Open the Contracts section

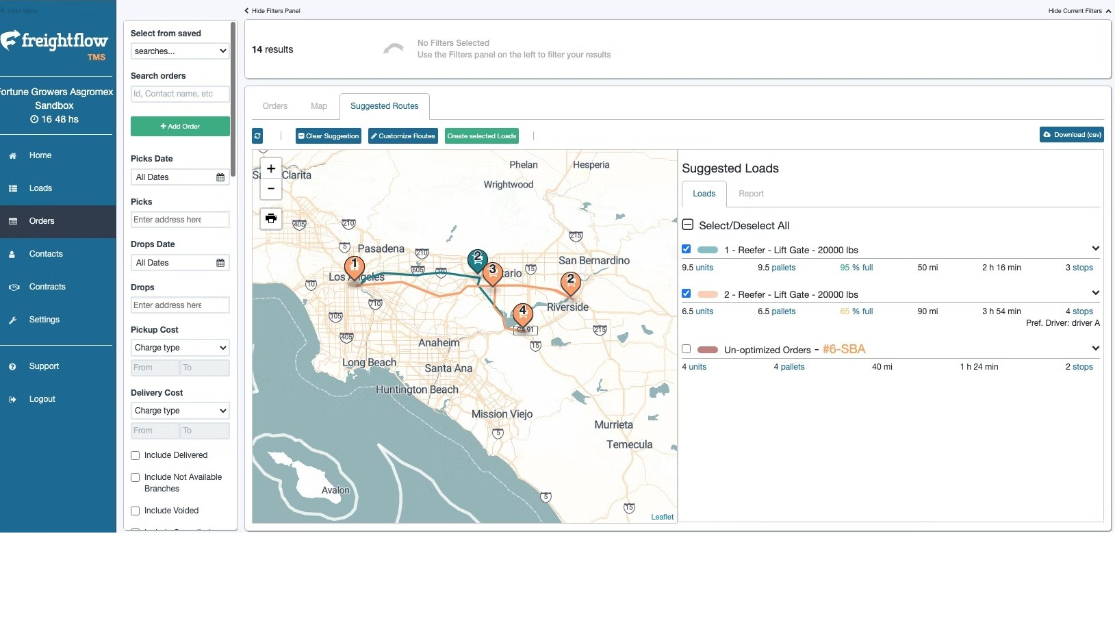click(x=47, y=287)
